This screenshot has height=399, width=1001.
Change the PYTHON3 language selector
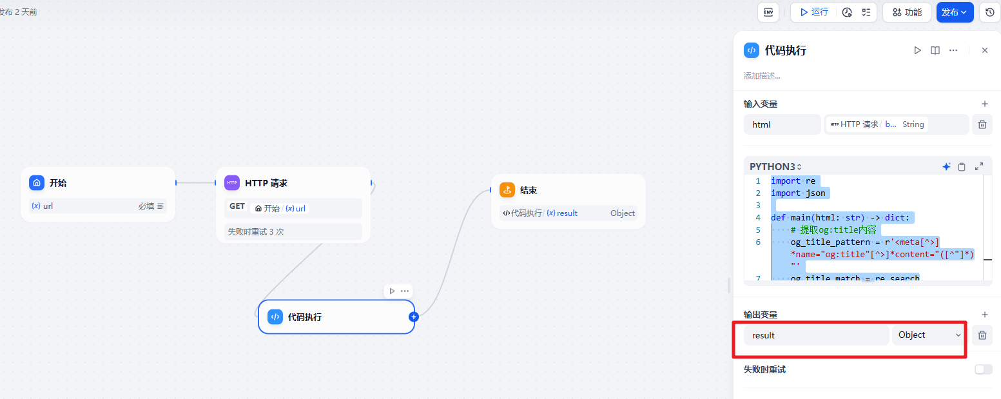(x=775, y=167)
